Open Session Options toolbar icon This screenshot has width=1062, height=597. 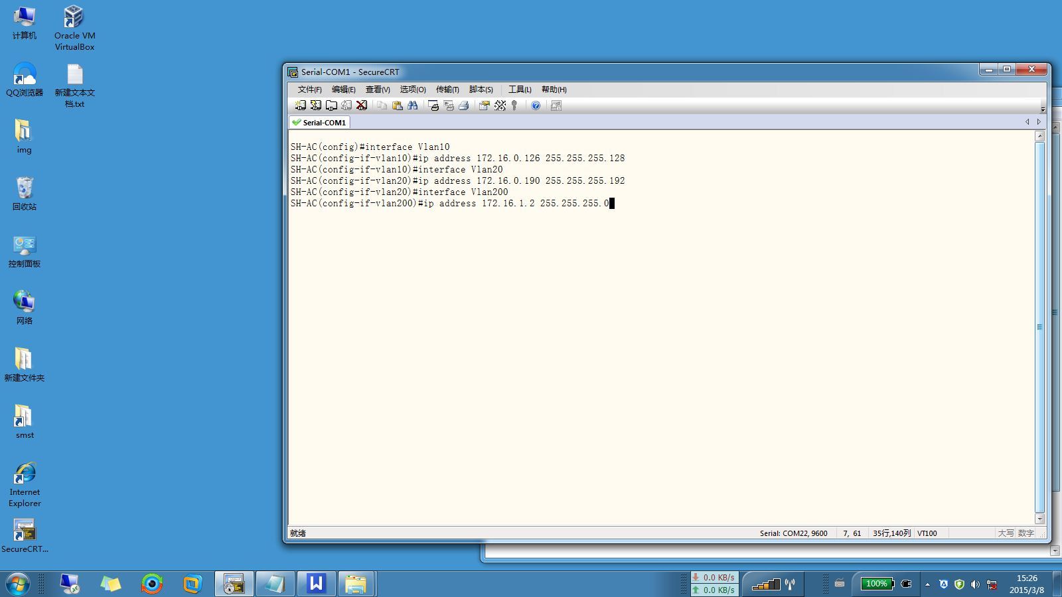click(x=484, y=105)
